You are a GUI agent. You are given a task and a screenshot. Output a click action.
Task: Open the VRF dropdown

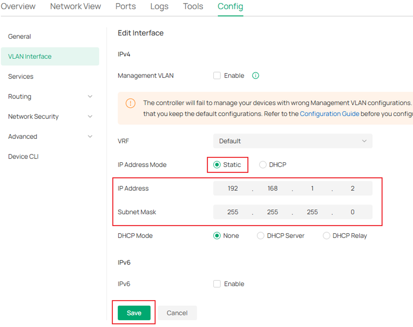(293, 141)
